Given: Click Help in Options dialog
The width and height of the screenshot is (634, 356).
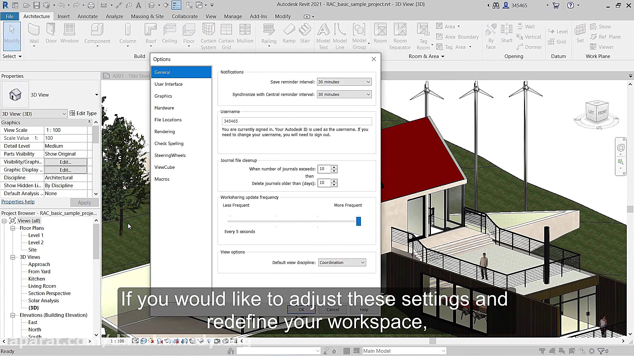Looking at the screenshot, I should [364, 310].
